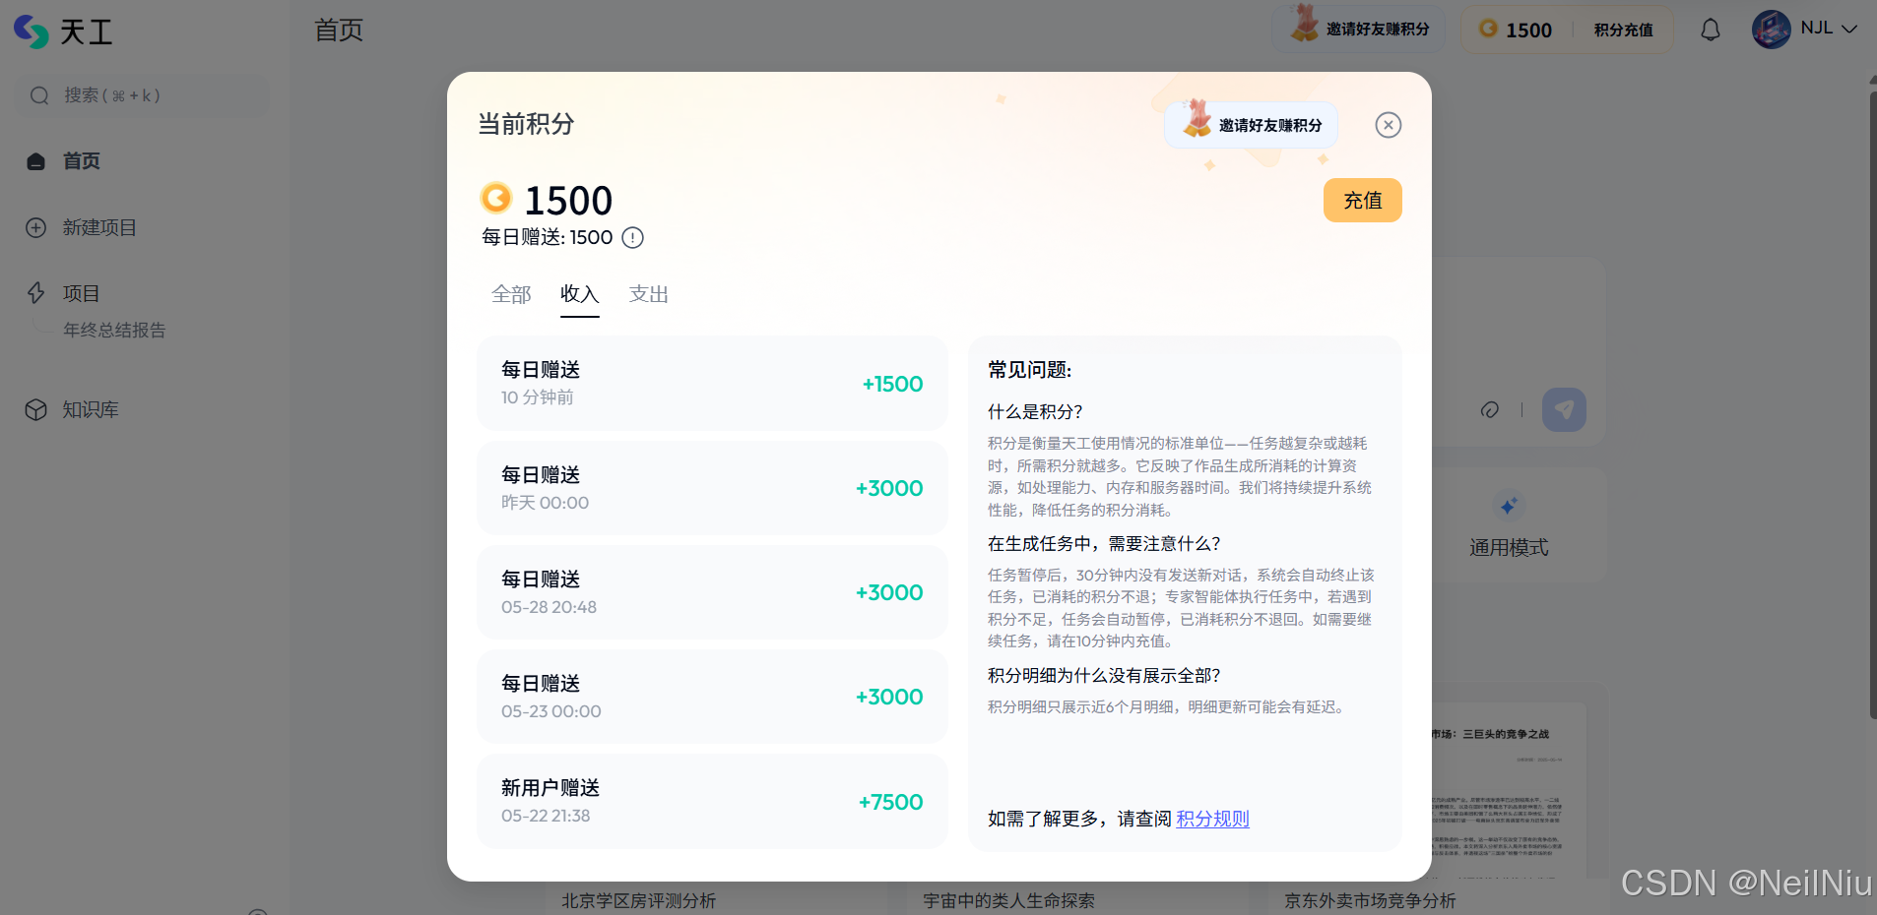This screenshot has height=915, width=1877.
Task: Click 邀请好友赚积分 inside the dialog
Action: pyautogui.click(x=1252, y=124)
